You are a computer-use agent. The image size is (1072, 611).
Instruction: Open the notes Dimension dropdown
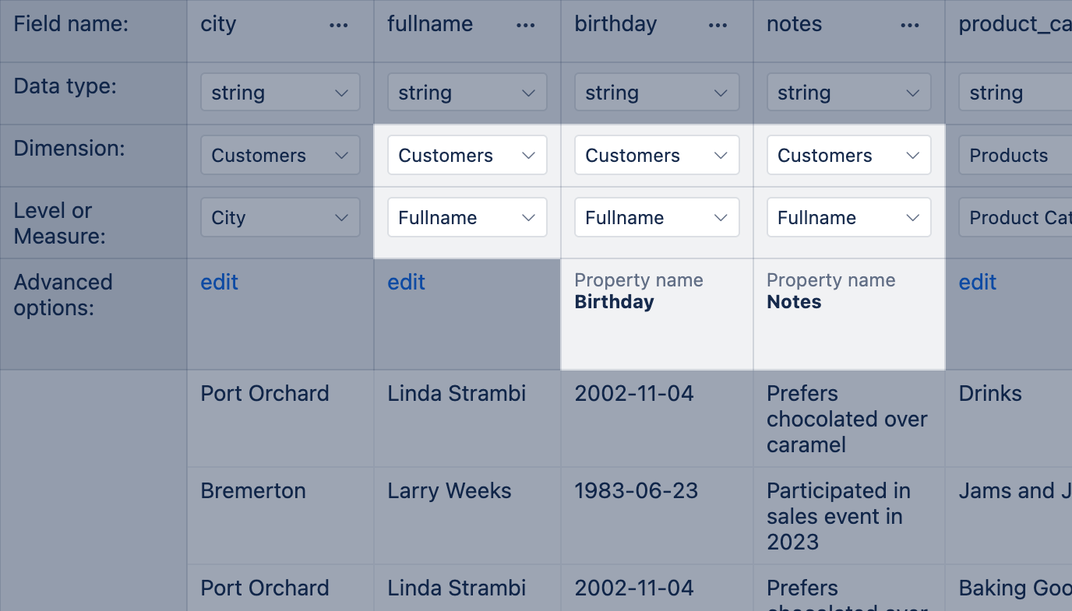[848, 155]
